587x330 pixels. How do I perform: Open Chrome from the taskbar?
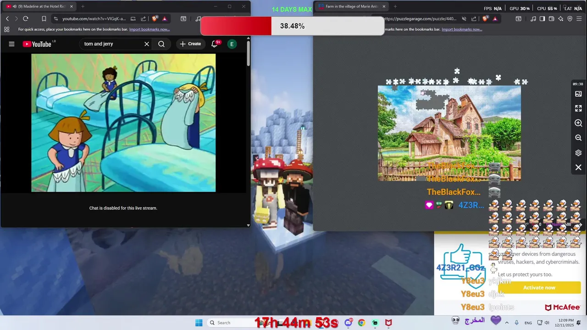[x=361, y=323]
